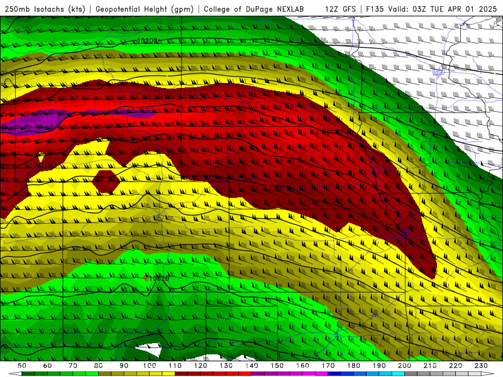Screen dimensions: 503x377
Task: Click the legend value 90
Action: point(124,366)
